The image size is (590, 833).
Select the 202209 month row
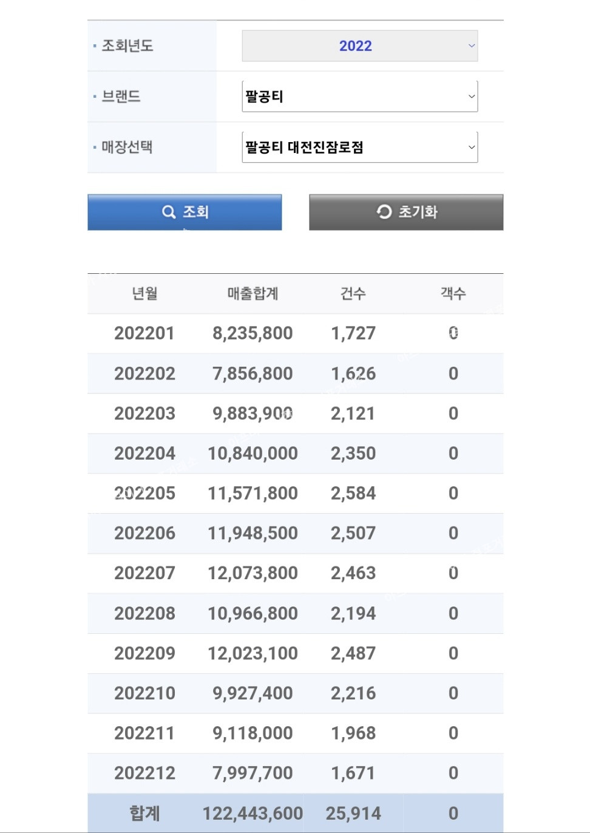pyautogui.click(x=144, y=653)
